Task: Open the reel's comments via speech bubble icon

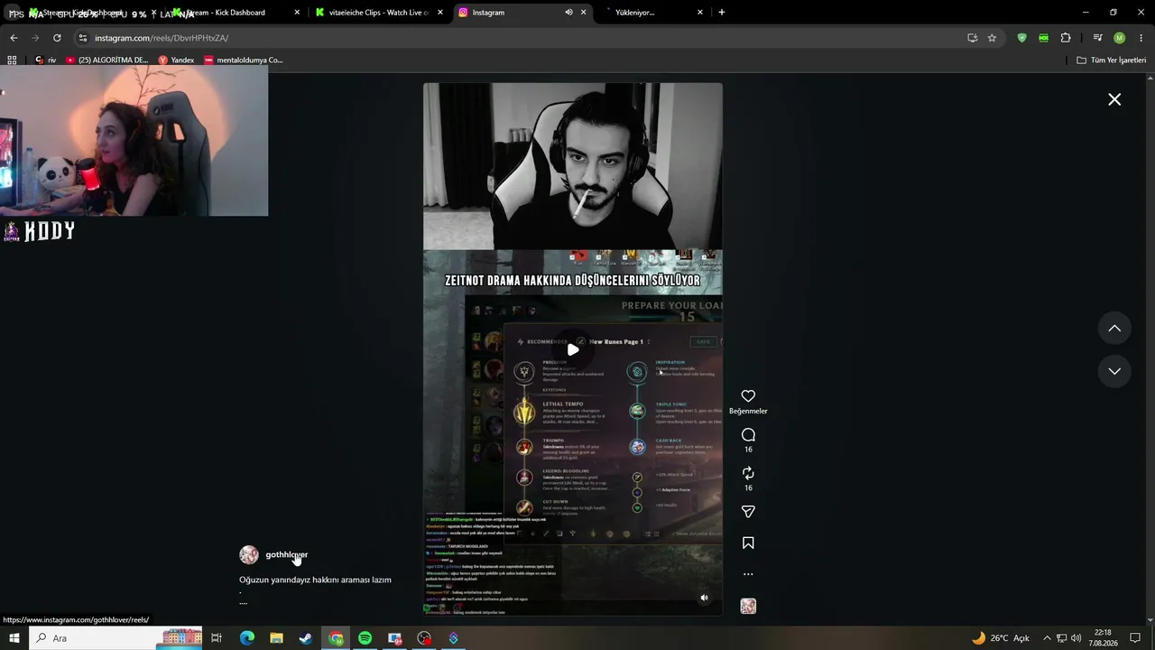Action: pyautogui.click(x=748, y=435)
